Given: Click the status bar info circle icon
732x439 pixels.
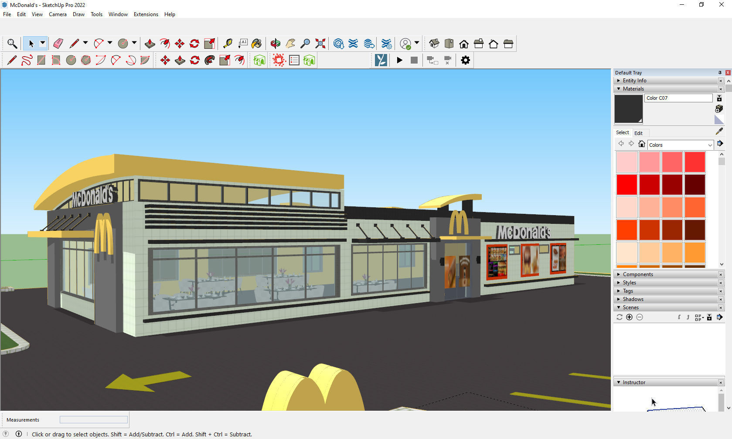Looking at the screenshot, I should [x=19, y=434].
